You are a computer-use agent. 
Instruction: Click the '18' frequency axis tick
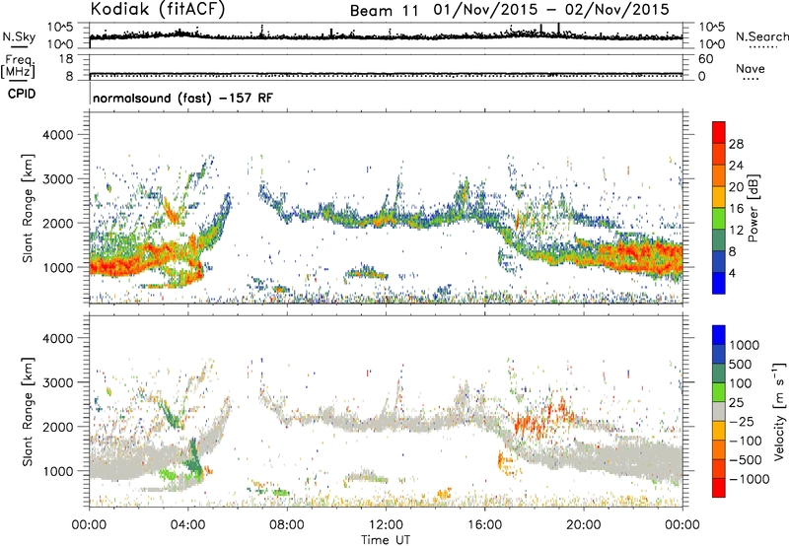tap(66, 59)
